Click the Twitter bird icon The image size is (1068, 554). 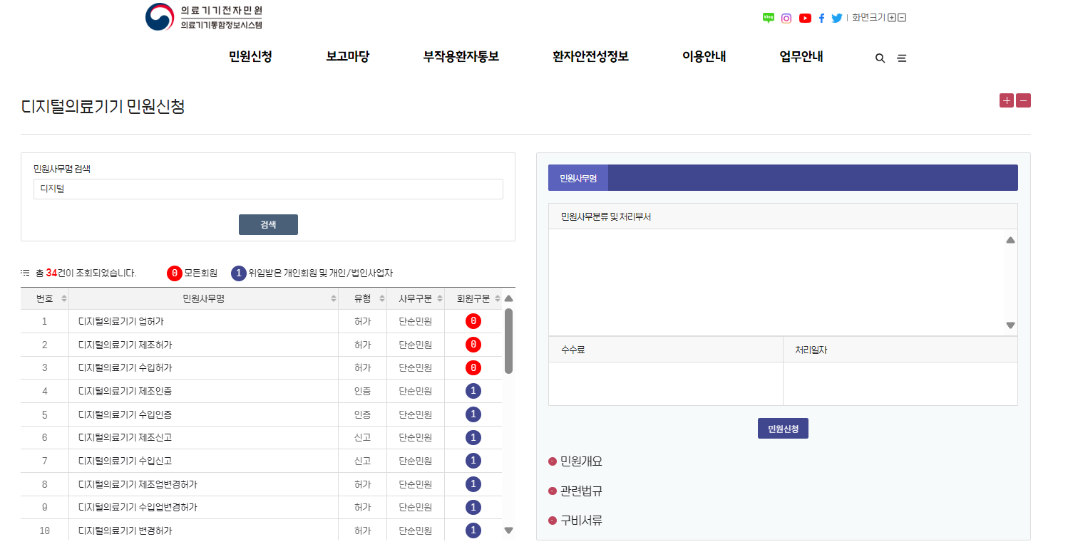836,17
